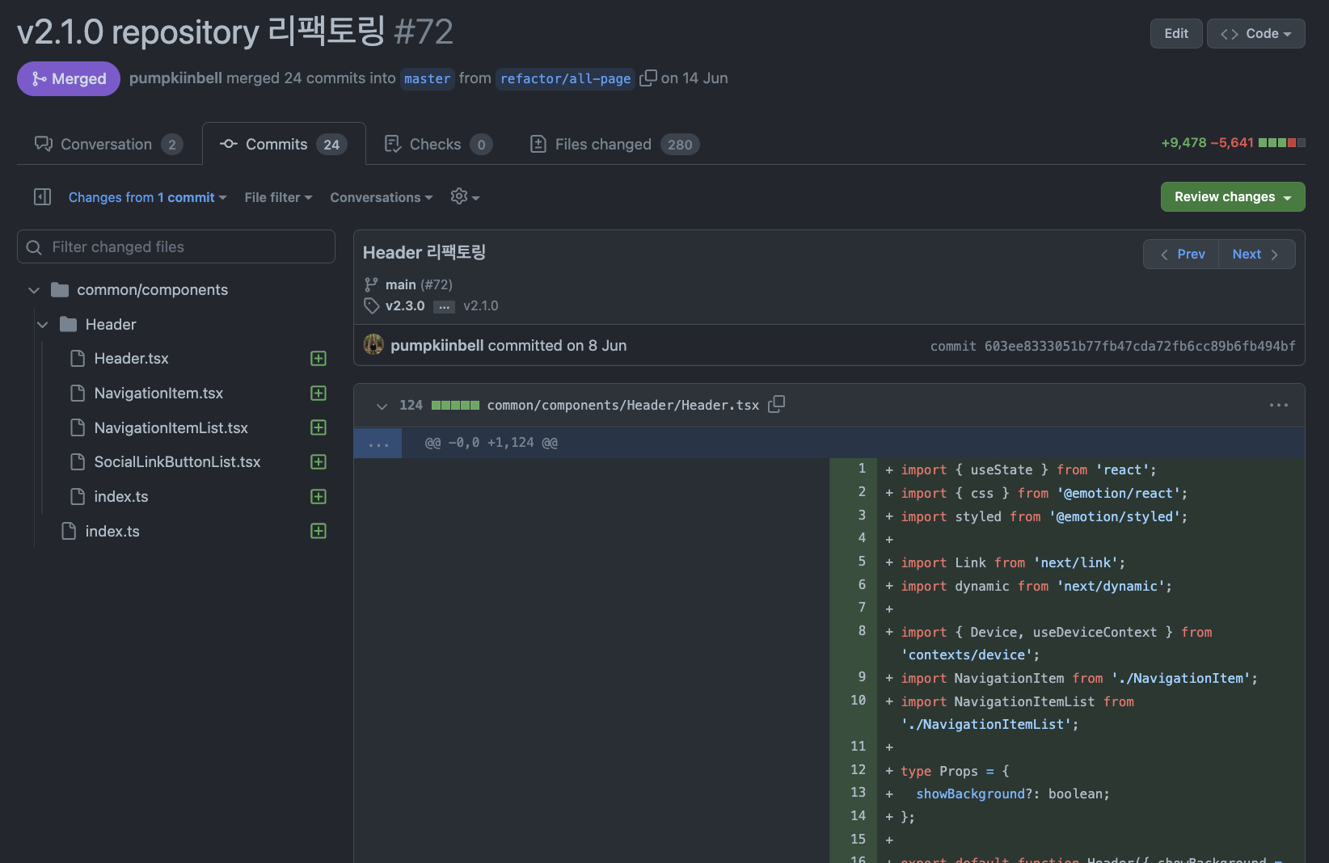1329x863 pixels.
Task: Copy the Header.tsx file path
Action: (x=776, y=404)
